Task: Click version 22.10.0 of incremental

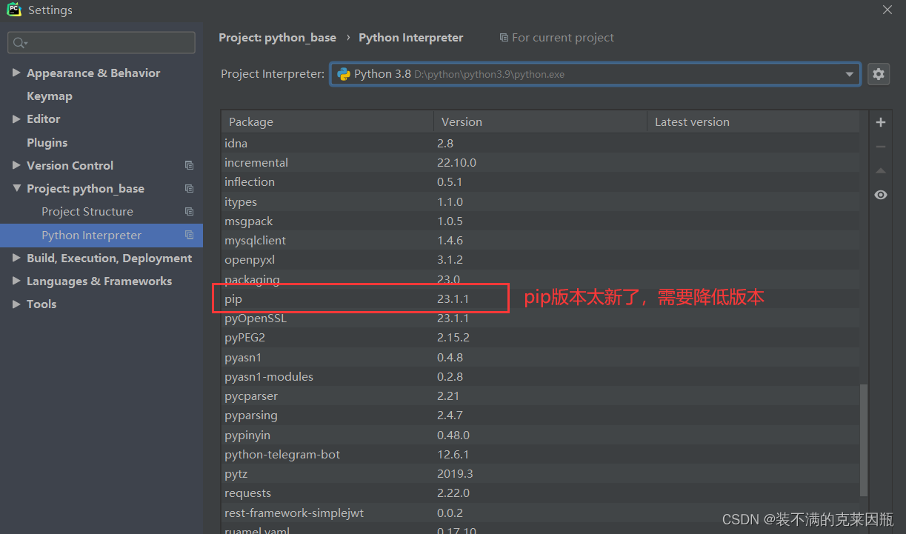Action: (x=456, y=162)
